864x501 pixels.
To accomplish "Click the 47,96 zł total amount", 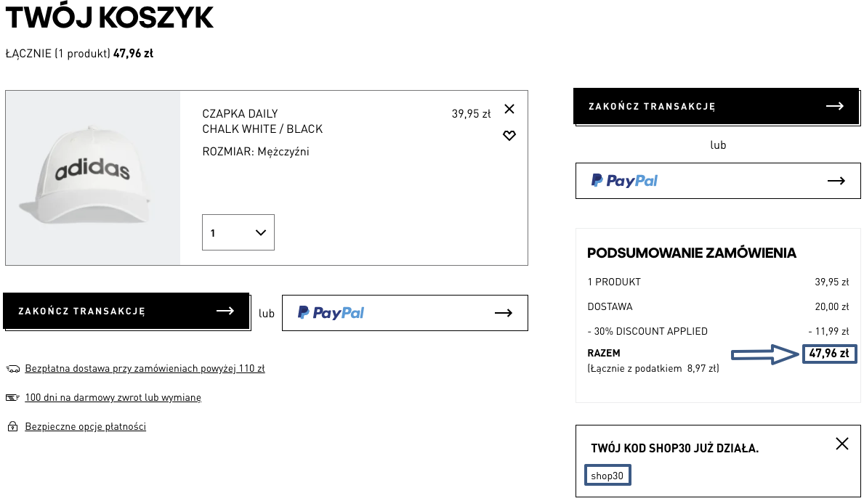I will coord(829,354).
